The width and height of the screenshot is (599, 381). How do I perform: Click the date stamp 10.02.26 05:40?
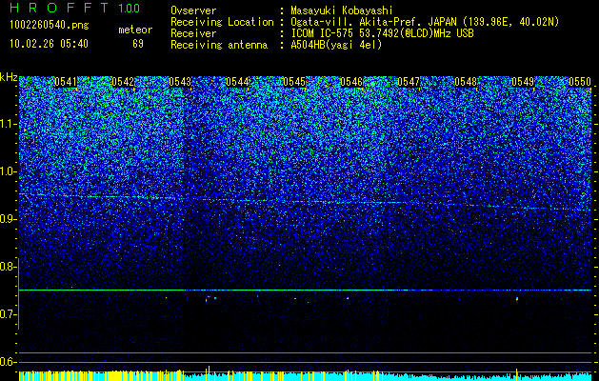coord(50,44)
